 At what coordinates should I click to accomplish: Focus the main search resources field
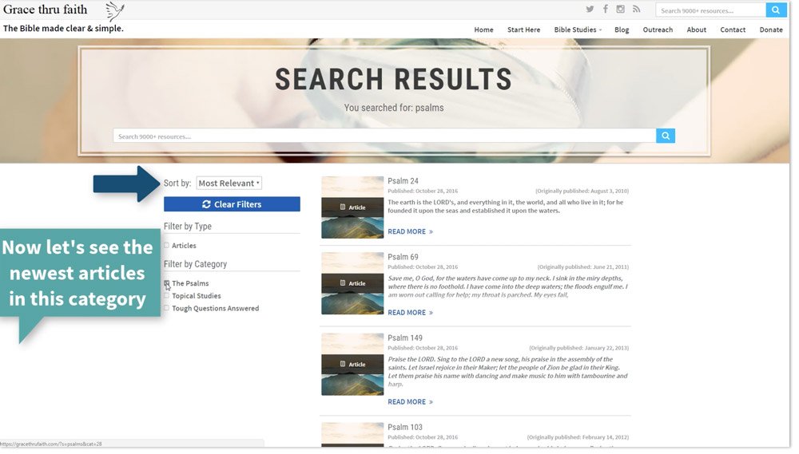385,136
